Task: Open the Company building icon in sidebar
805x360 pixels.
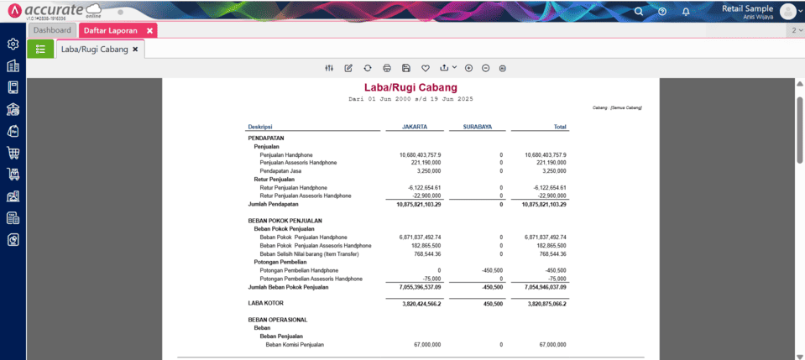Action: [13, 65]
